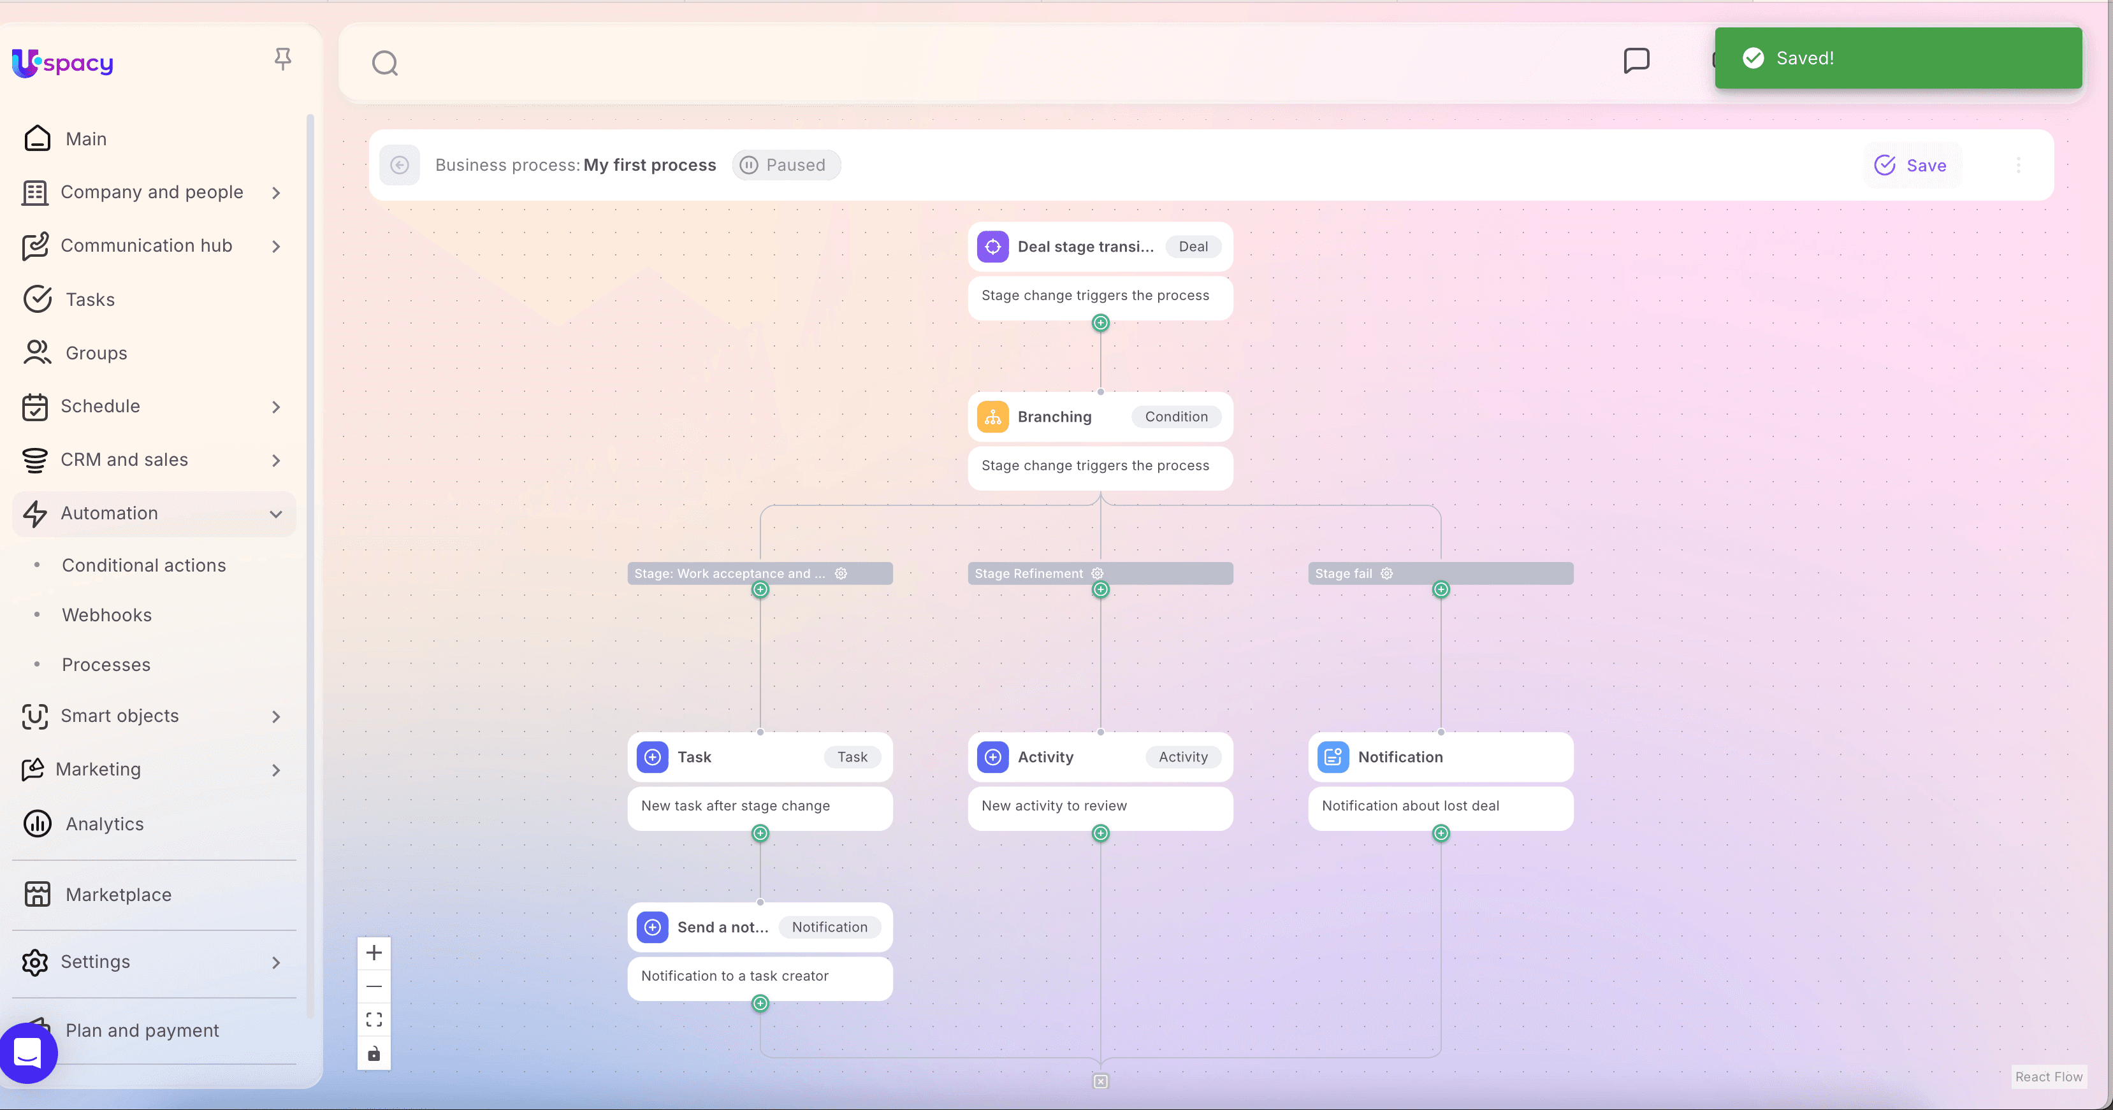Toggle the canvas interactivity lock

[374, 1053]
